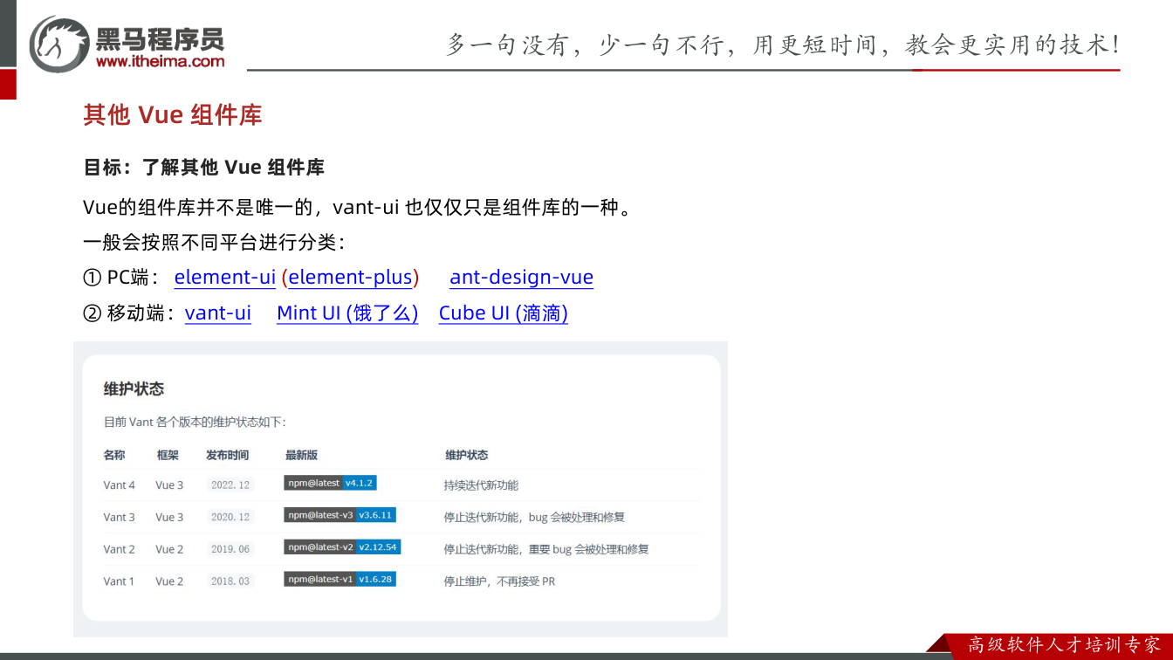
Task: Click the 2022.12 release date
Action: [230, 485]
